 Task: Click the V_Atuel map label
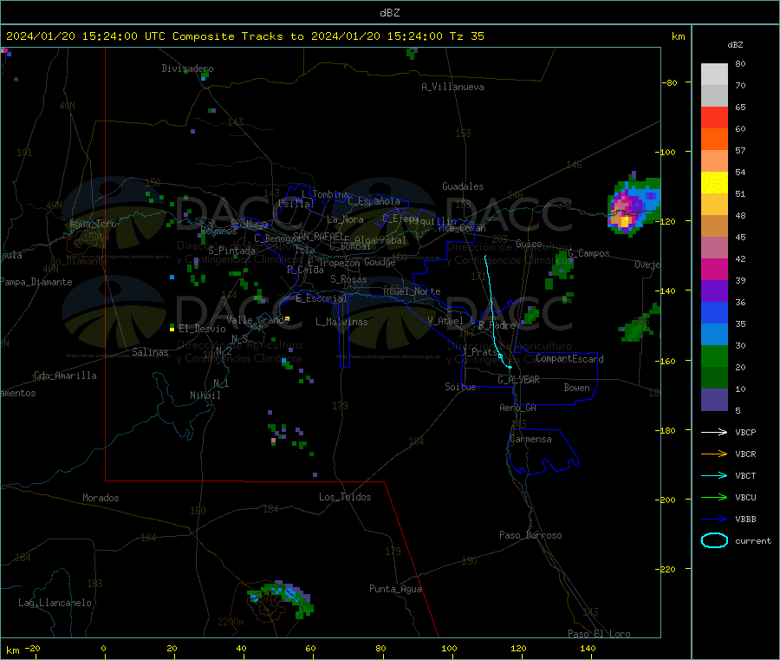pyautogui.click(x=445, y=321)
